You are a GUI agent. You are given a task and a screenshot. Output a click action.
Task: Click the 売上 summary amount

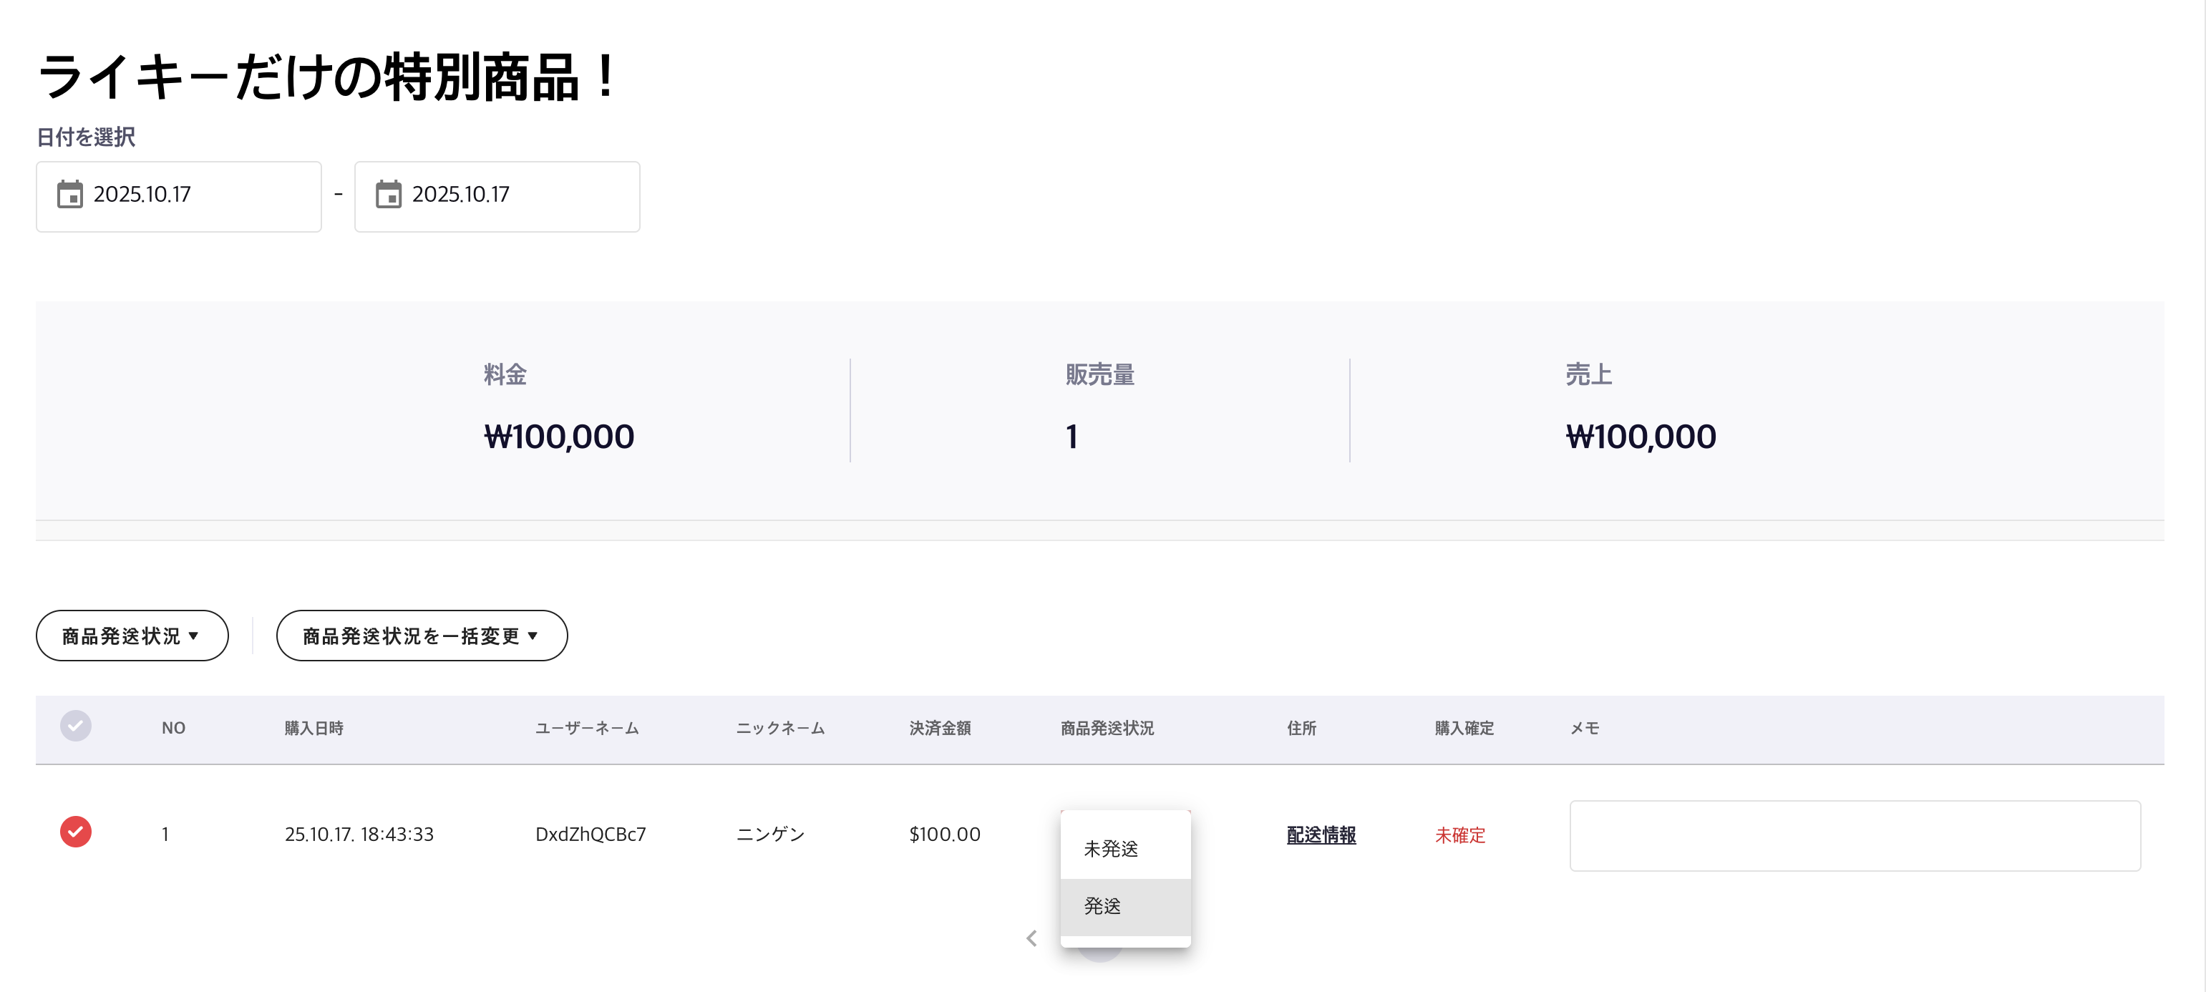point(1640,437)
